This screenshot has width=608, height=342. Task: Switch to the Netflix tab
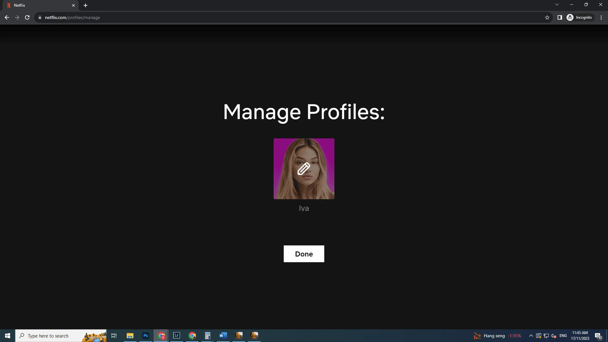(41, 5)
